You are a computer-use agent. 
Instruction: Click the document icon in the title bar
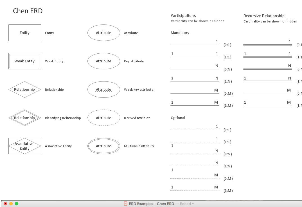[x=125, y=203]
